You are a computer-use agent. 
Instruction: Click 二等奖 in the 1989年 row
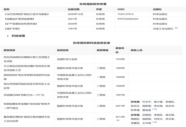101,68
